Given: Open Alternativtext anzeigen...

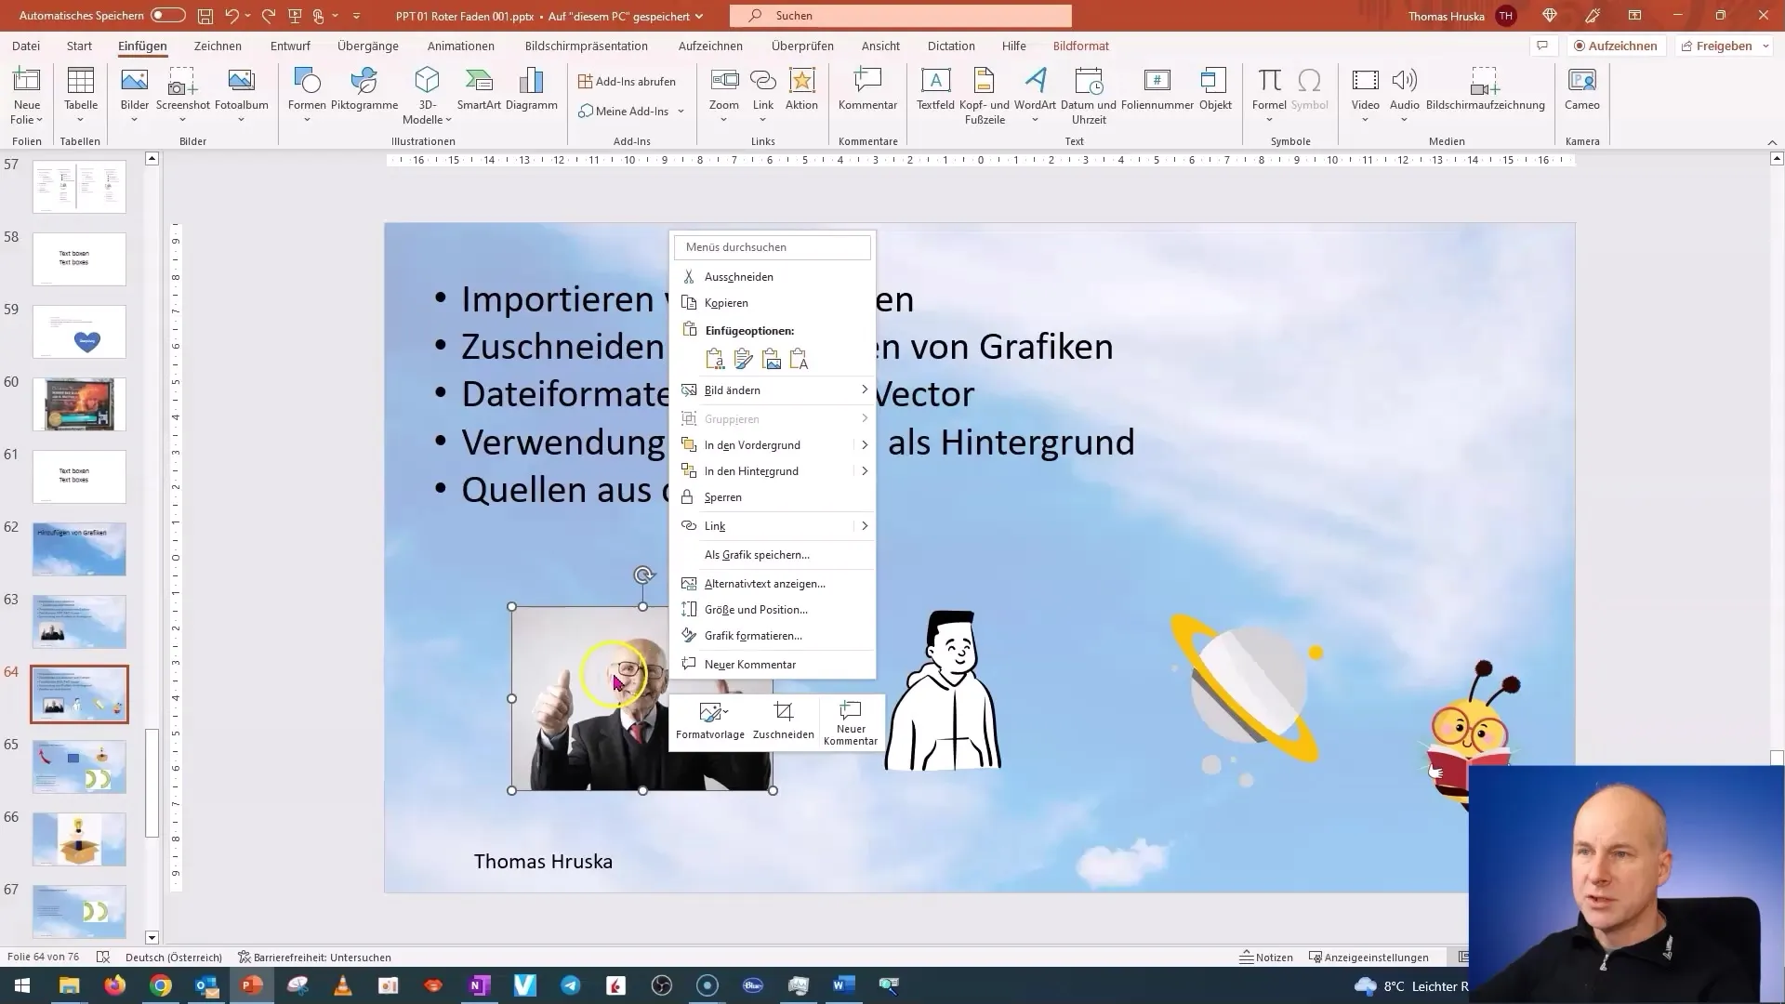Looking at the screenshot, I should [x=773, y=583].
